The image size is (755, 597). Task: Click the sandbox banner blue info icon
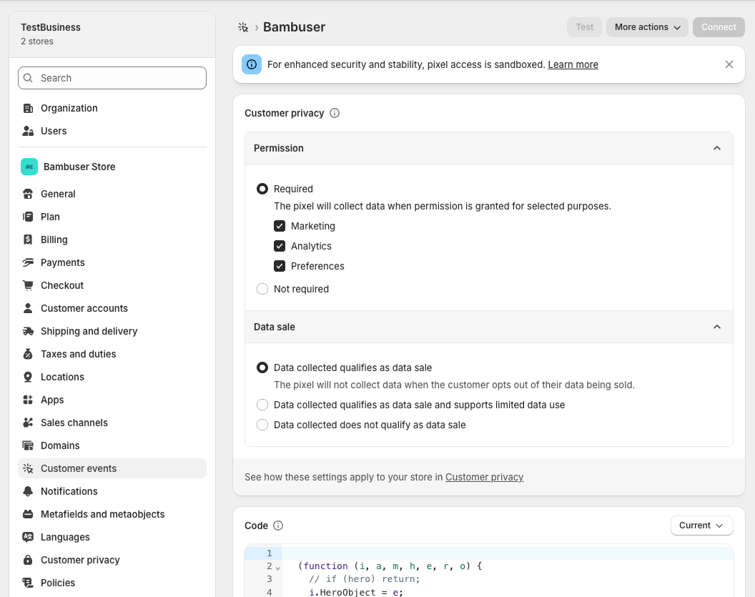click(252, 64)
